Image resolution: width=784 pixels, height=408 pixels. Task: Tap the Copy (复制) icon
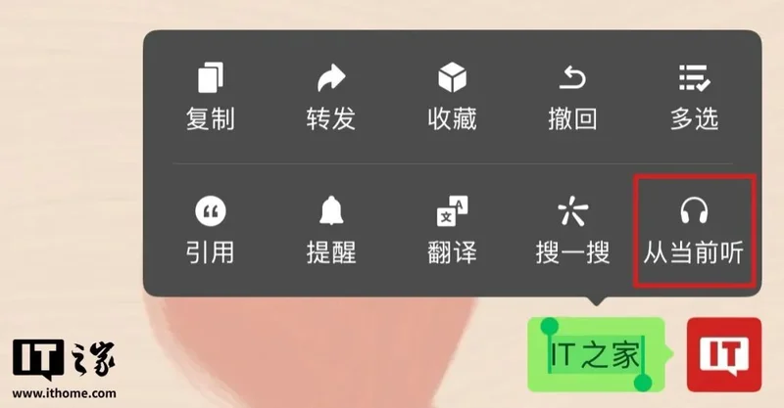click(x=211, y=77)
